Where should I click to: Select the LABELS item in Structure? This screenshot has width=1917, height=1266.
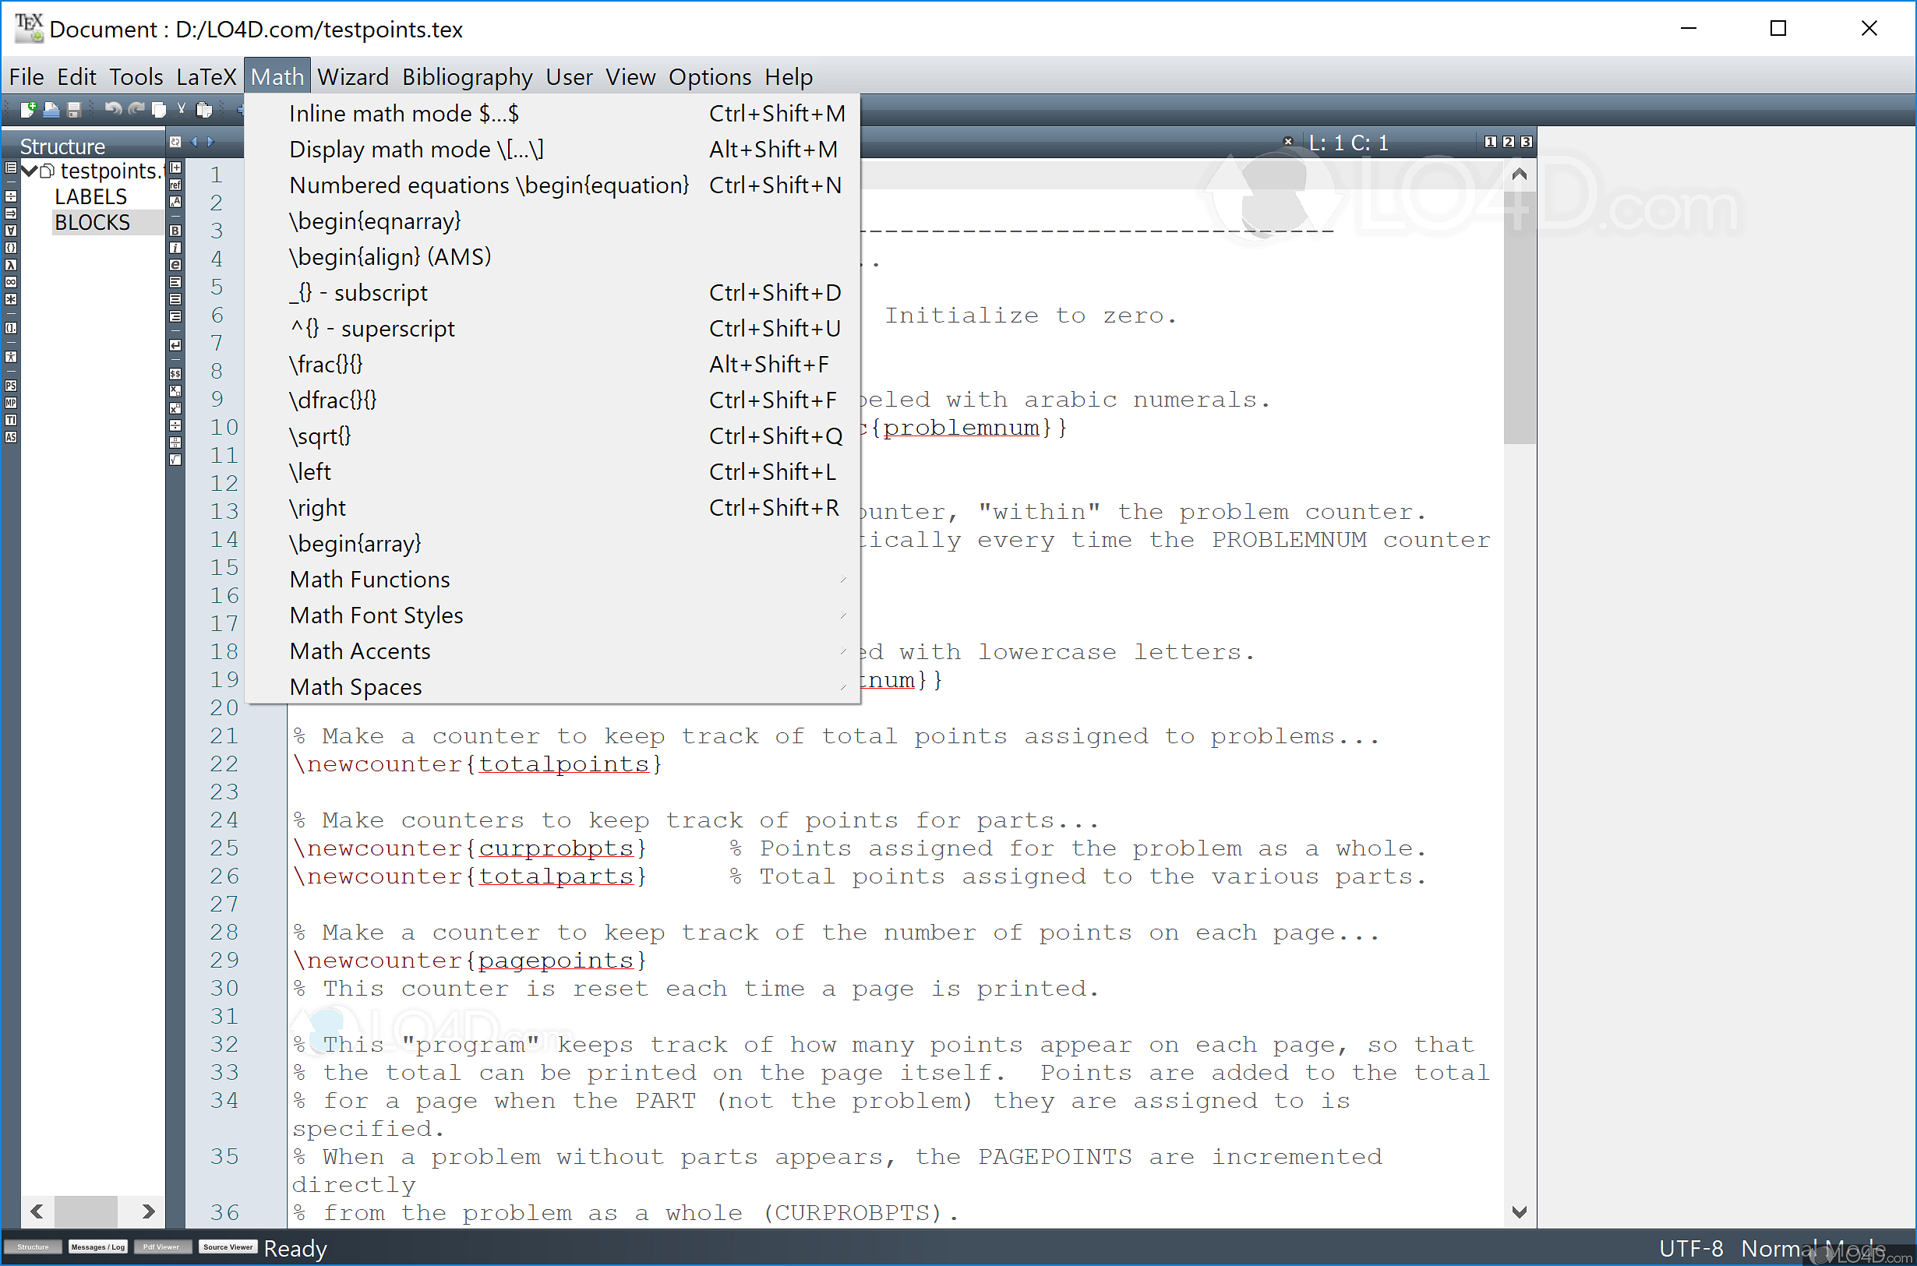click(90, 197)
